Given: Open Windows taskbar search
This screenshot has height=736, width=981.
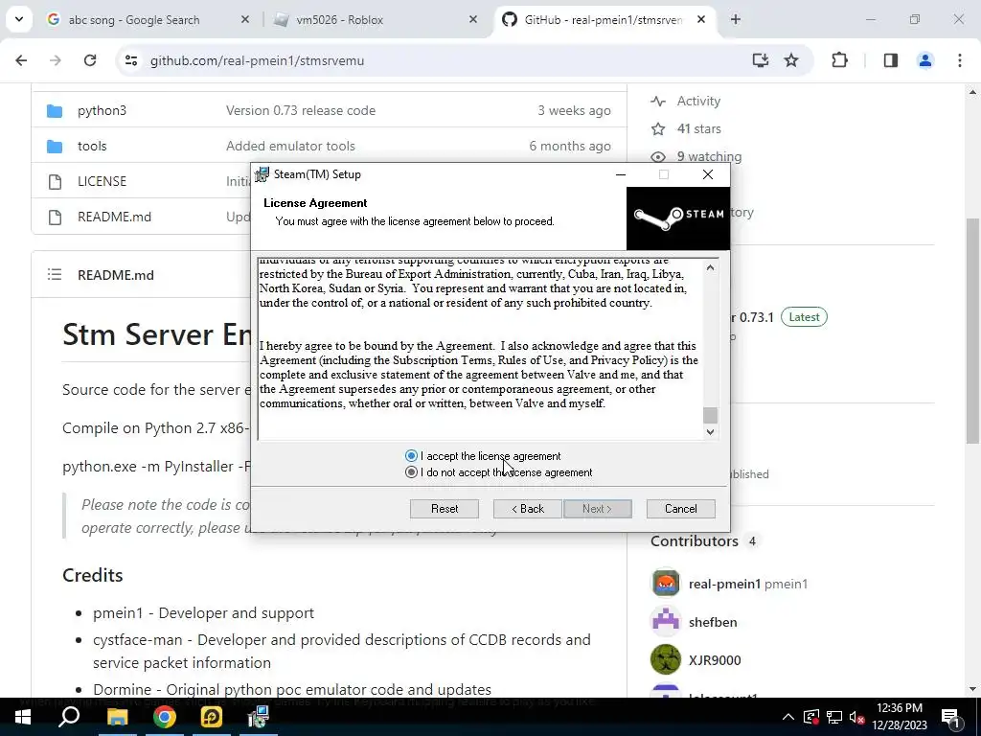Looking at the screenshot, I should 69,717.
